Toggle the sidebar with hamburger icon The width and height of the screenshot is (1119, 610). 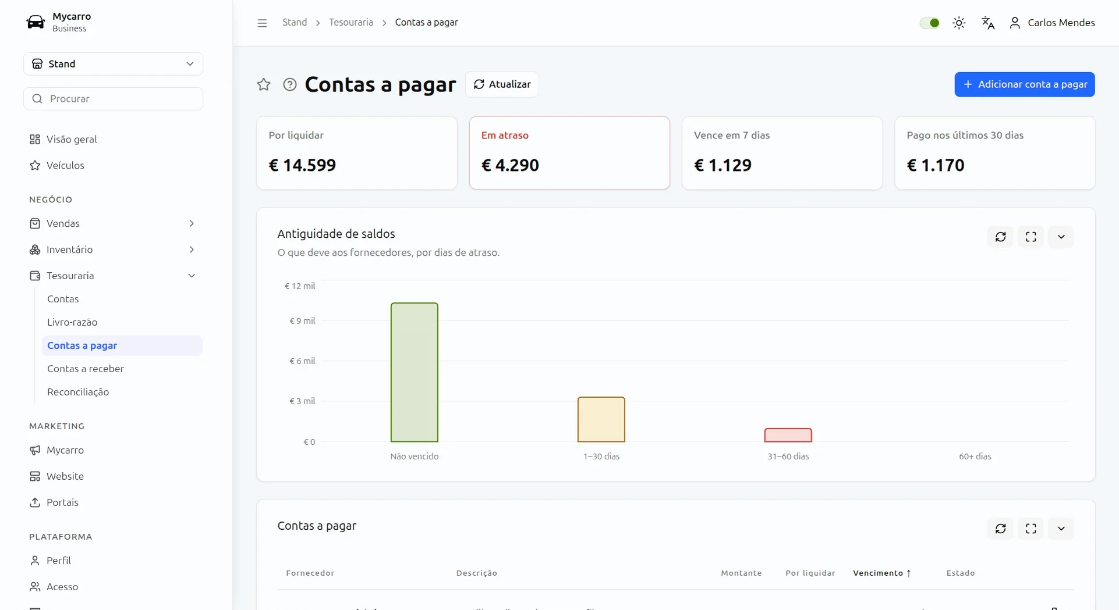click(262, 23)
